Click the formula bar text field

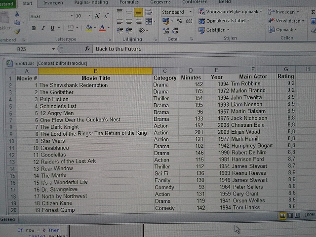coord(204,48)
